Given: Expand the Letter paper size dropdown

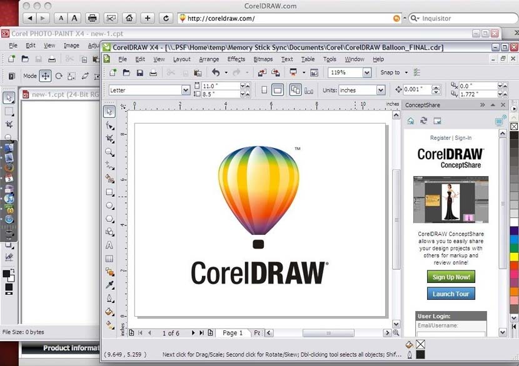Looking at the screenshot, I should click(x=185, y=90).
